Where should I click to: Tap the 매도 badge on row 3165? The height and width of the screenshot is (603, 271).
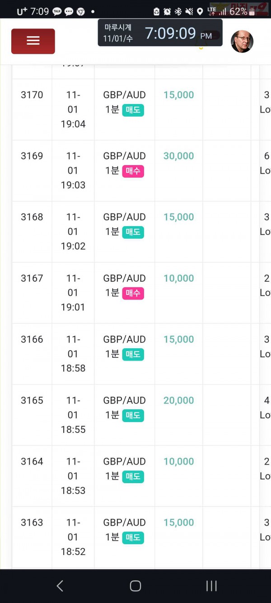pyautogui.click(x=133, y=415)
